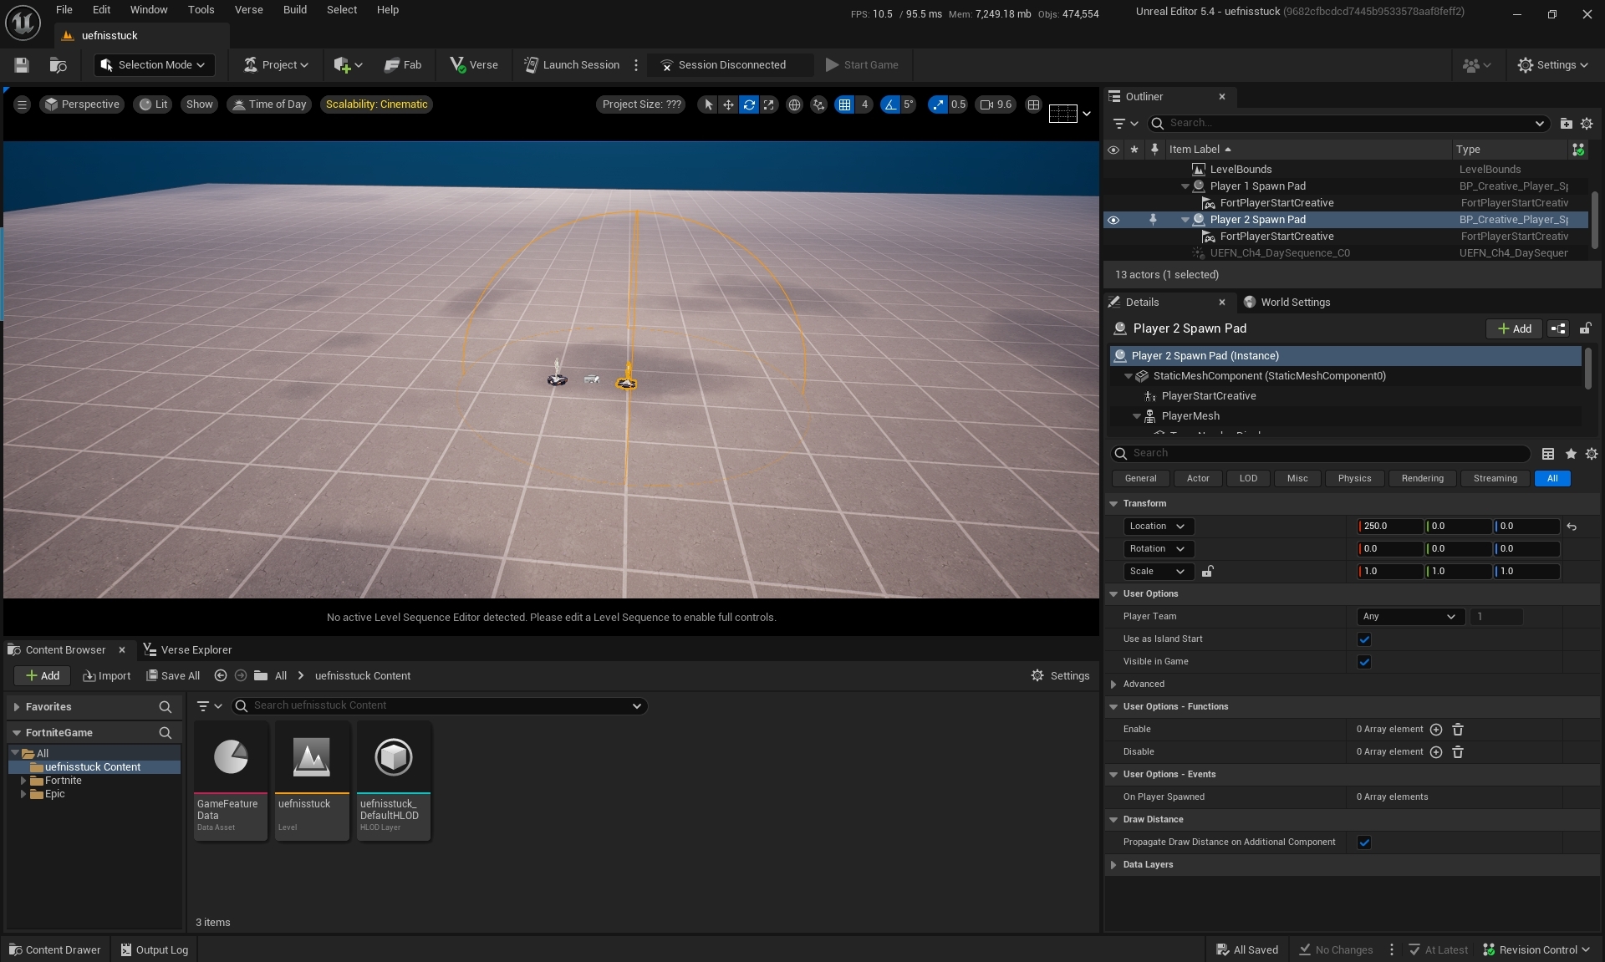Open the Selection Mode dropdown

pos(154,65)
